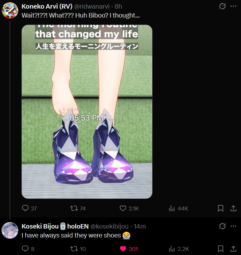
Task: Open the @kosekibijou handle link
Action: [x=109, y=226]
